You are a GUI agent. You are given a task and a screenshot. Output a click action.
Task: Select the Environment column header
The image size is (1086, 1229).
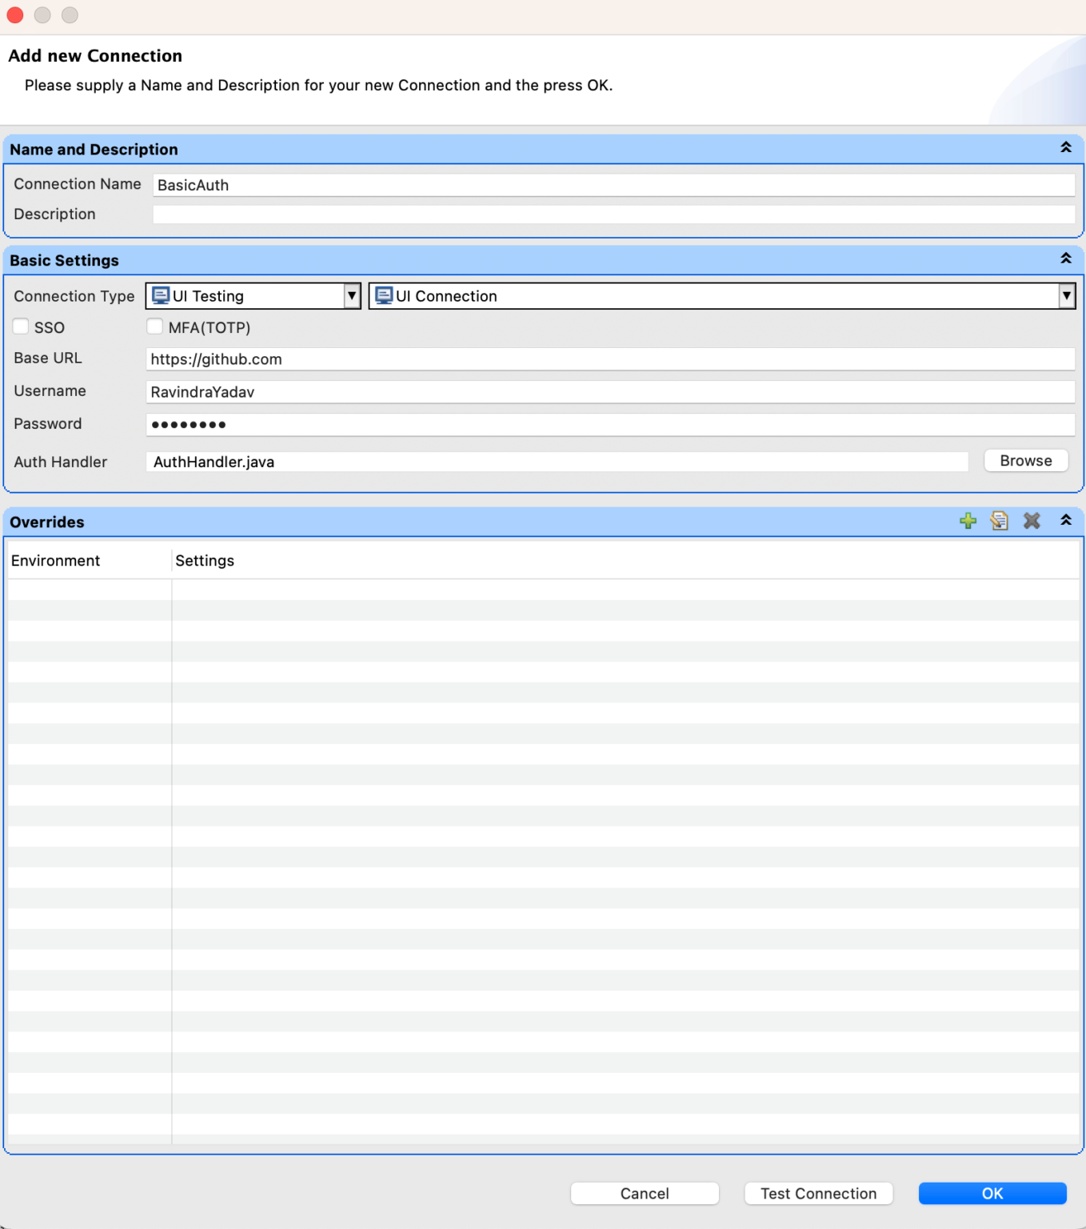[55, 560]
